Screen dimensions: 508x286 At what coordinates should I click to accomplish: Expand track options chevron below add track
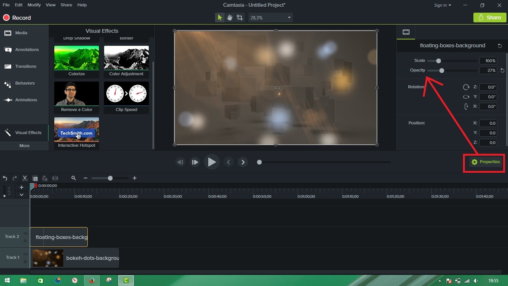[x=22, y=195]
